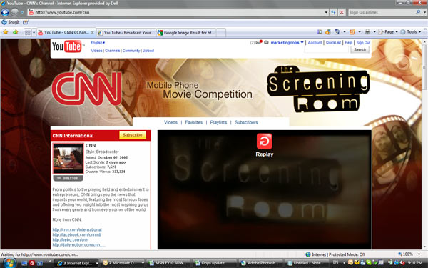This screenshot has height=268, width=428.
Task: Click the CNN channel avatar thumbnail
Action: pos(68,159)
